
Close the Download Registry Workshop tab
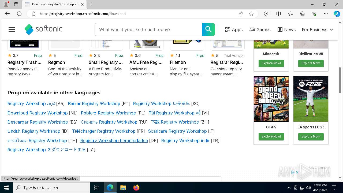point(83,4)
